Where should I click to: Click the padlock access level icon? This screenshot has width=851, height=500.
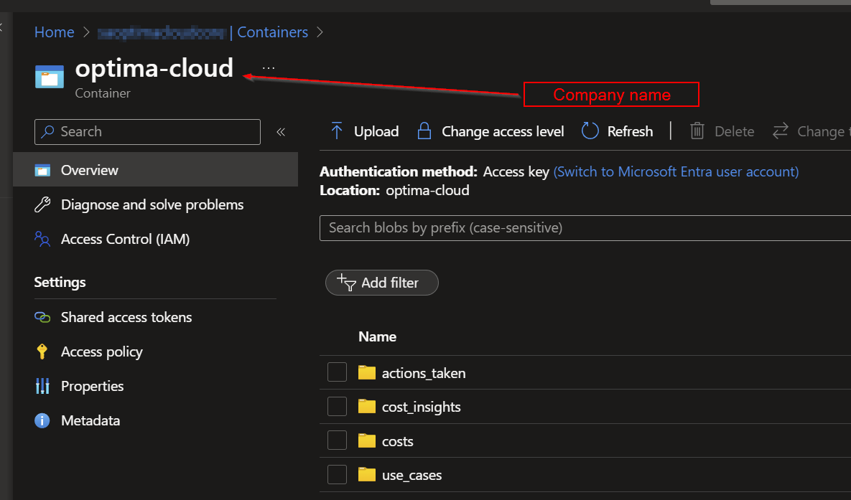(x=424, y=131)
